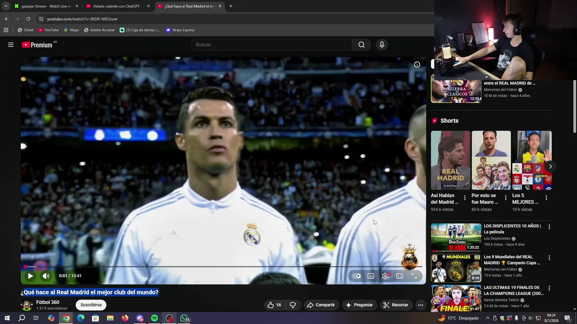
Task: Click the youtube.com URL address bar
Action: (x=234, y=19)
